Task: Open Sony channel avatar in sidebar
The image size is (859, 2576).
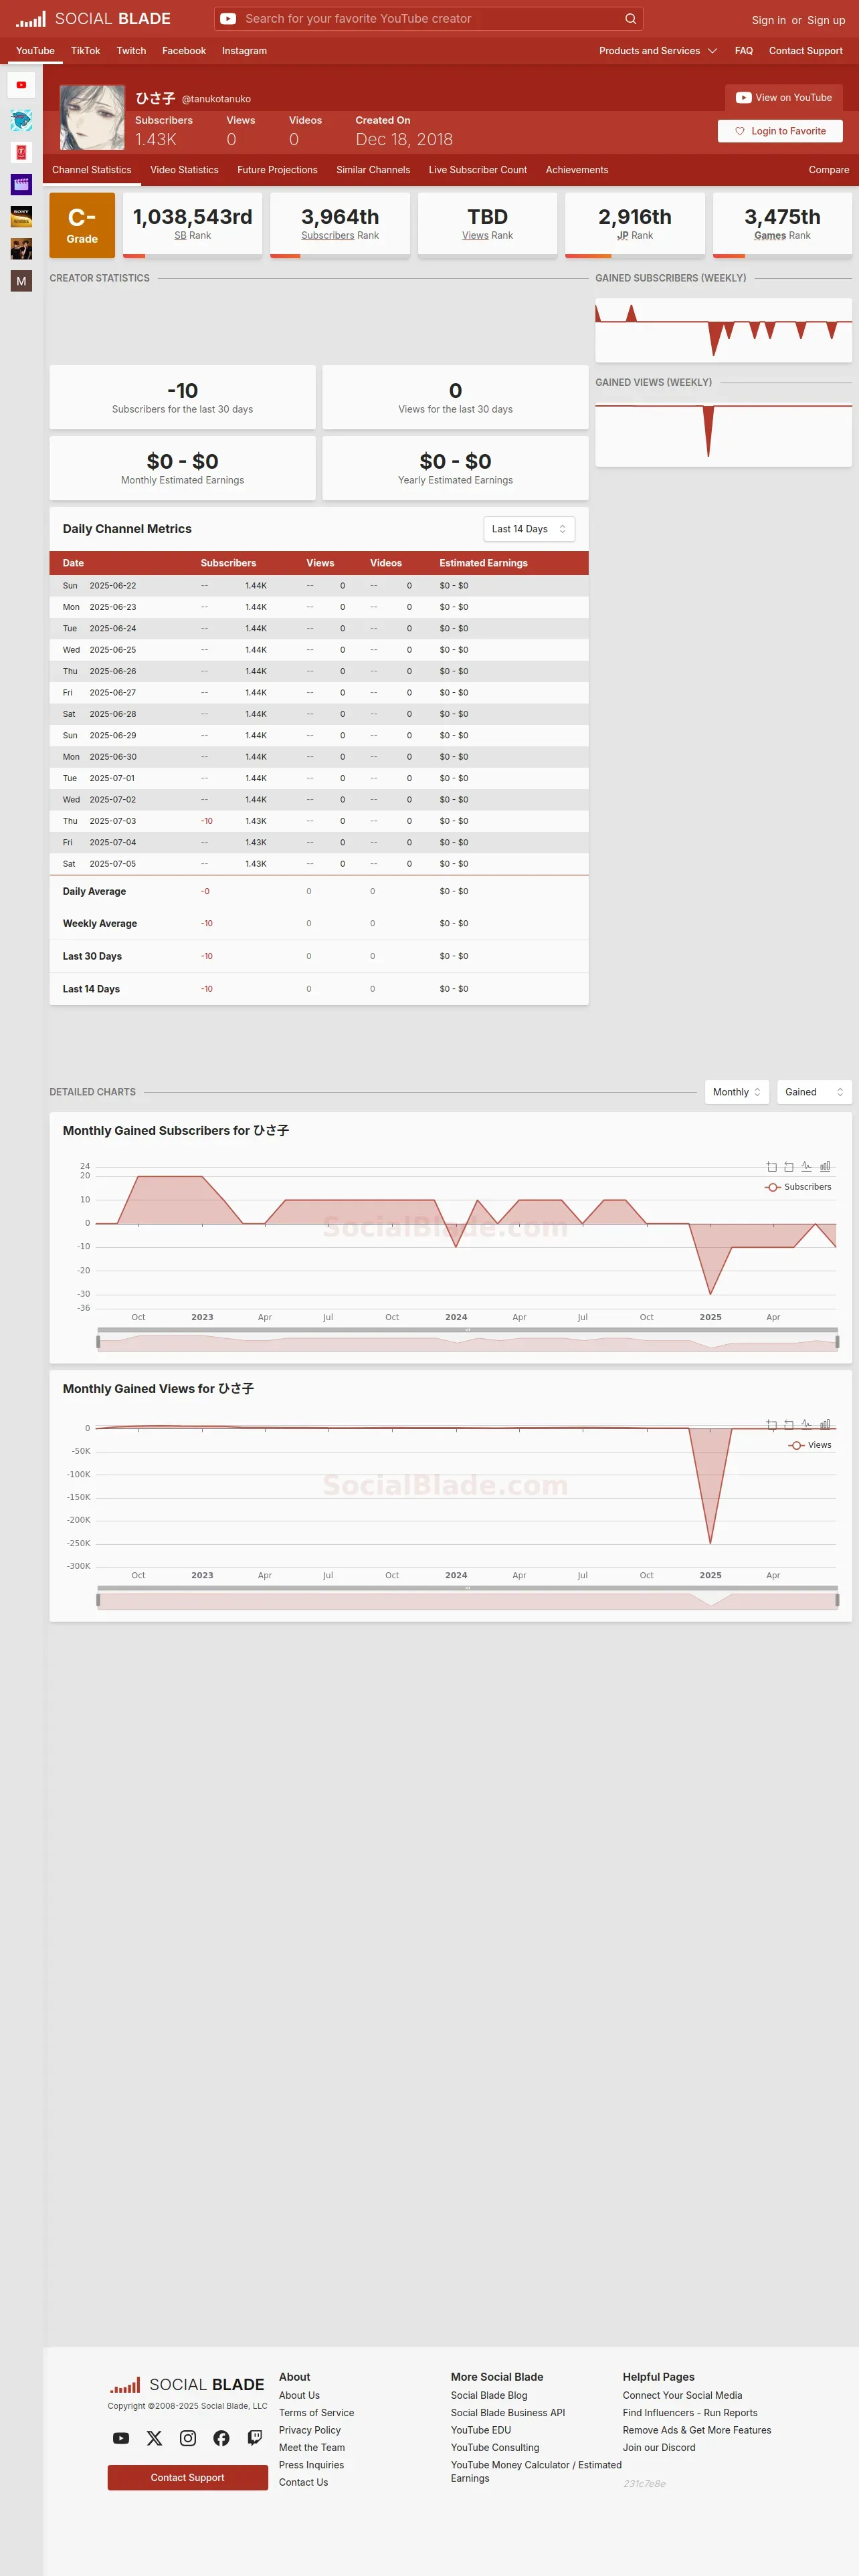Action: click(21, 216)
